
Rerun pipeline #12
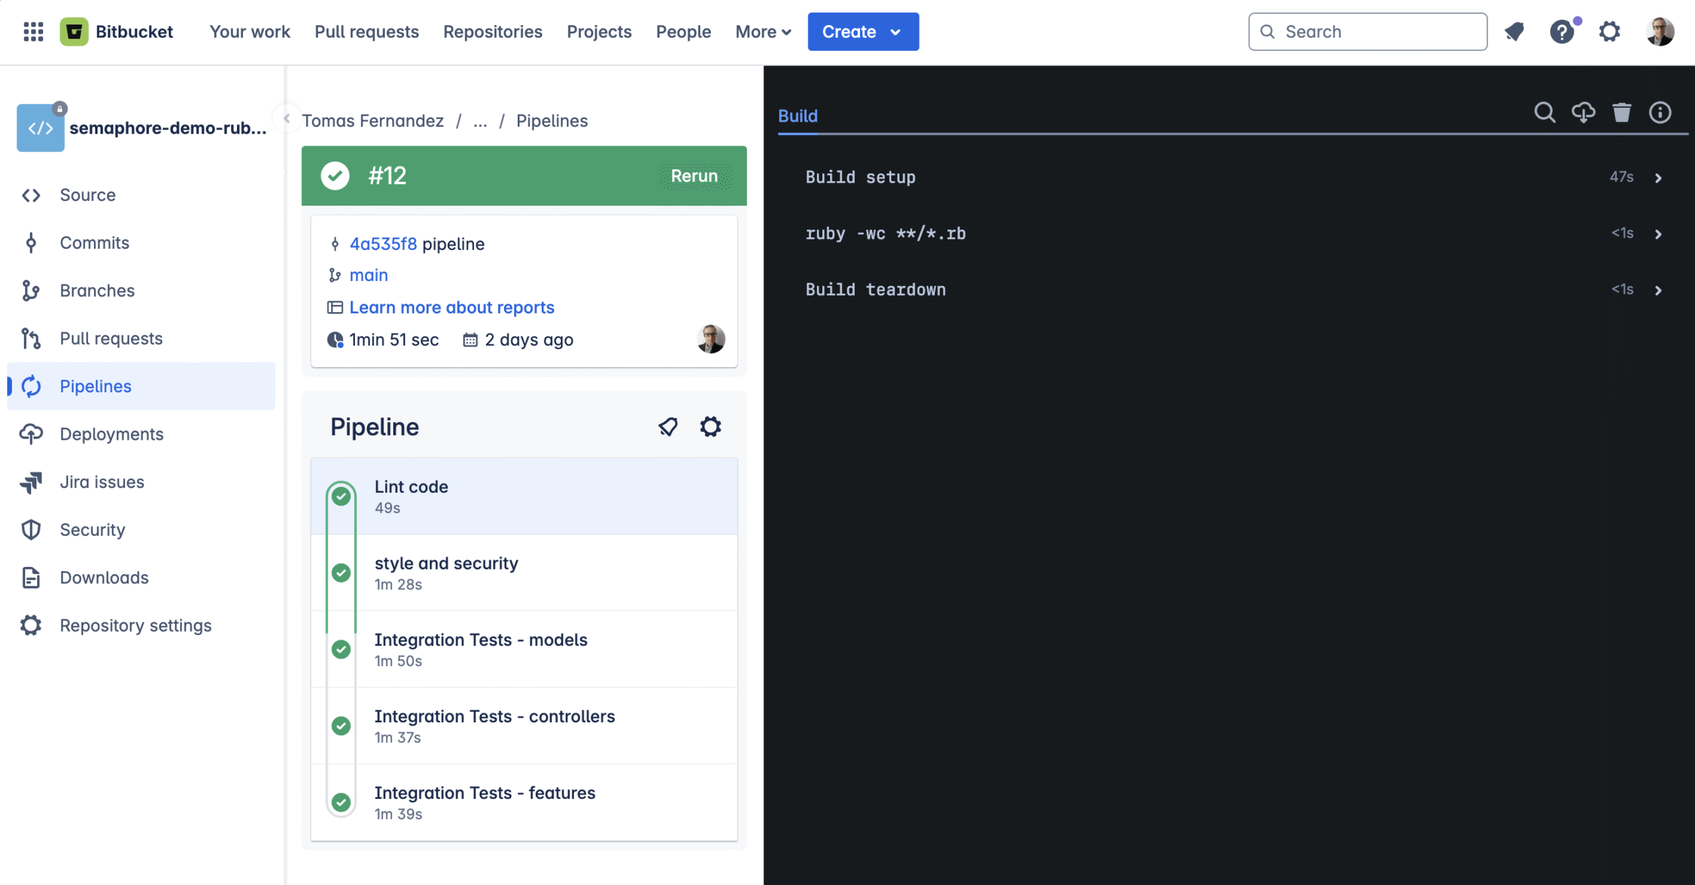coord(695,176)
